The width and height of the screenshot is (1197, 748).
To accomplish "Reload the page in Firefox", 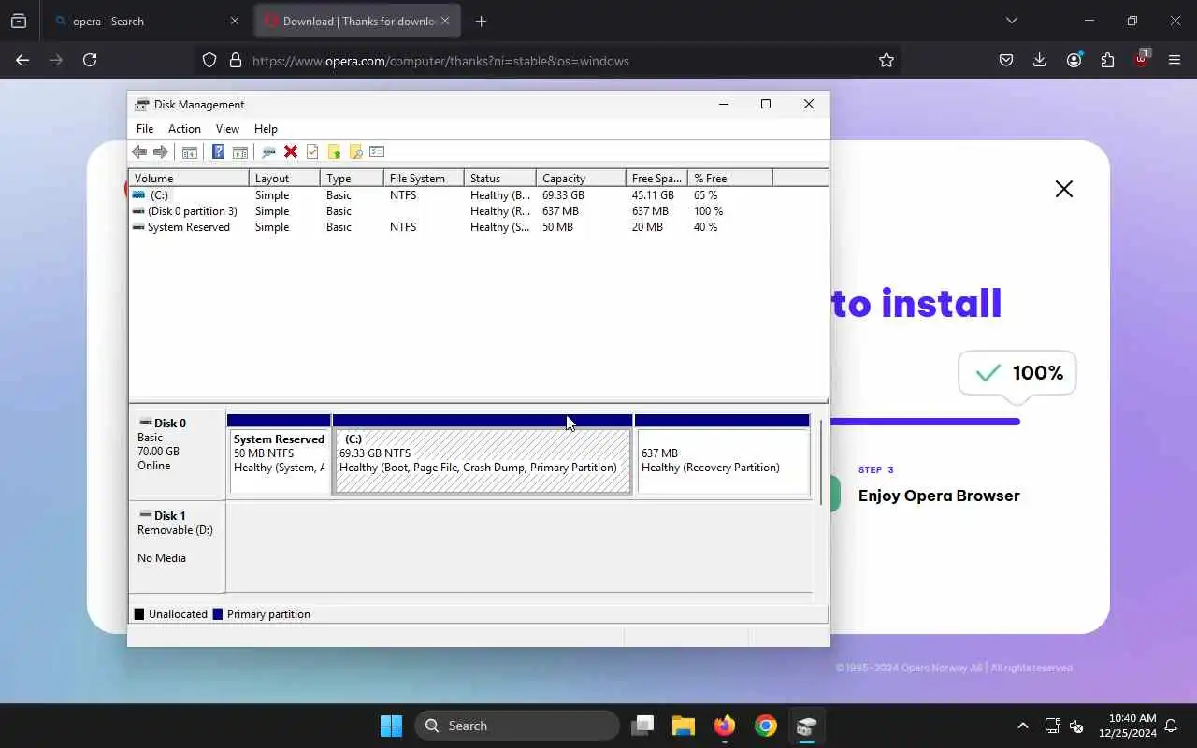I will click(x=90, y=60).
